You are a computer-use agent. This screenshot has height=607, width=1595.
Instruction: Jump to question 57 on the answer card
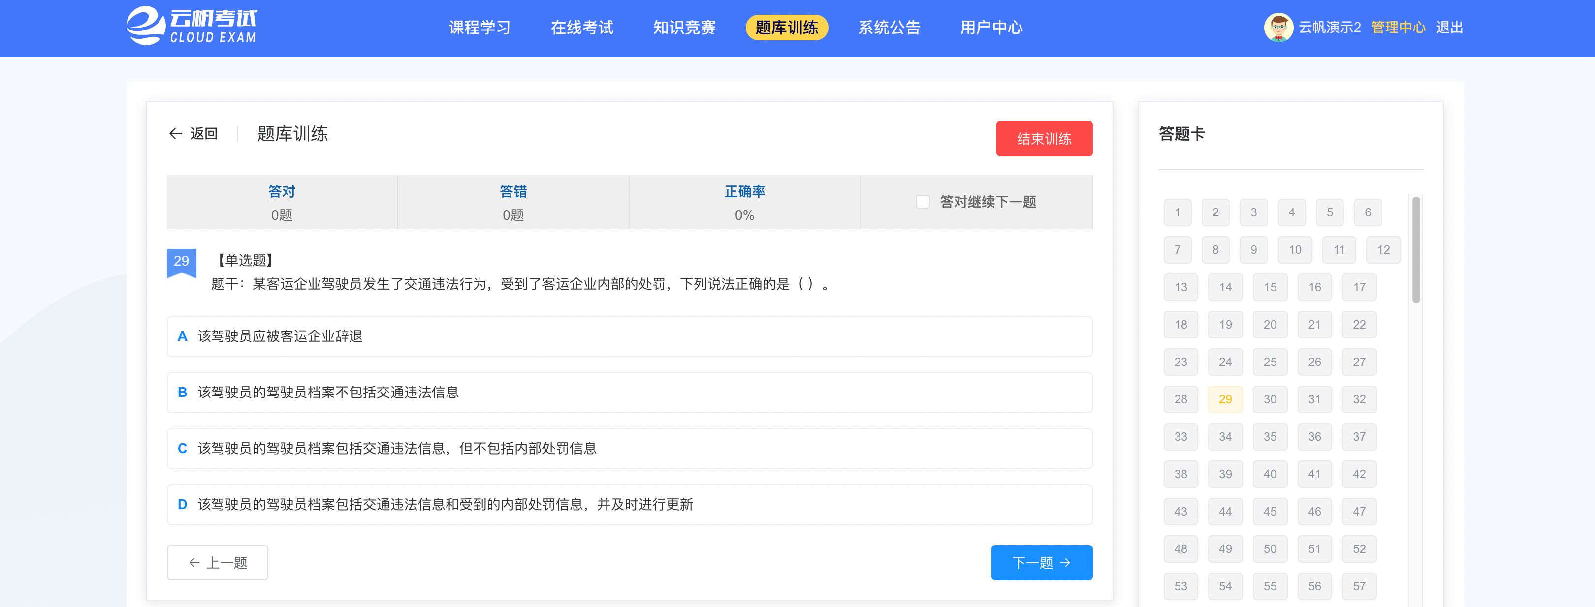click(x=1359, y=586)
